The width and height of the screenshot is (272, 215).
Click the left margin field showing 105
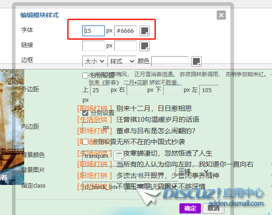pos(209,90)
